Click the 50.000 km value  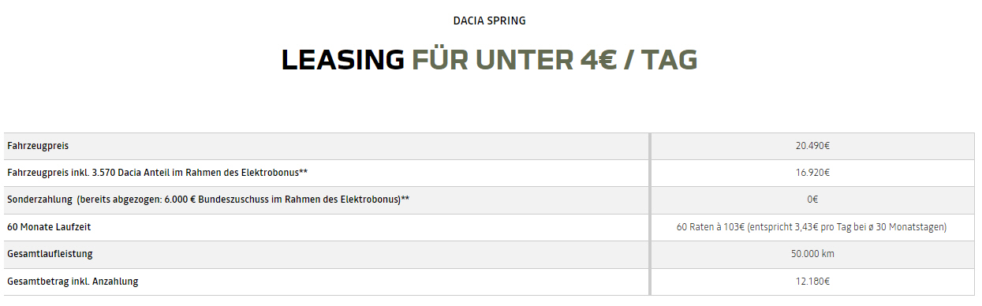[x=812, y=254]
